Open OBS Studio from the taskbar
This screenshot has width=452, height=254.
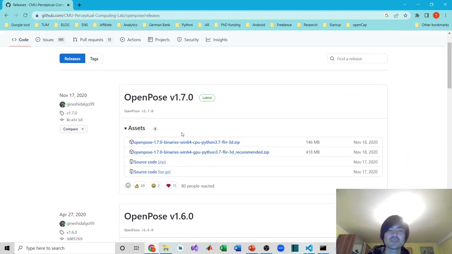tap(266, 248)
